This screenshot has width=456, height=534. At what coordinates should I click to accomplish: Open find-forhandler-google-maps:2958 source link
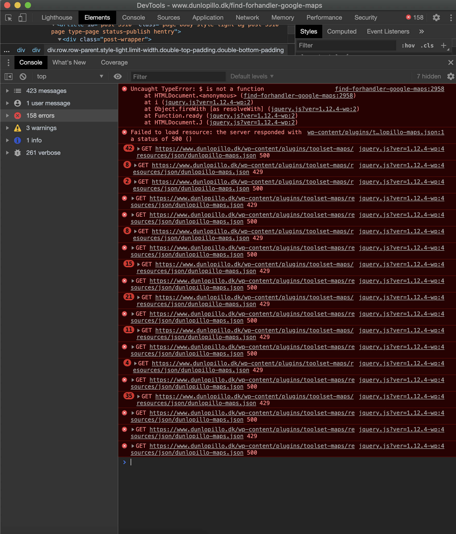[389, 89]
